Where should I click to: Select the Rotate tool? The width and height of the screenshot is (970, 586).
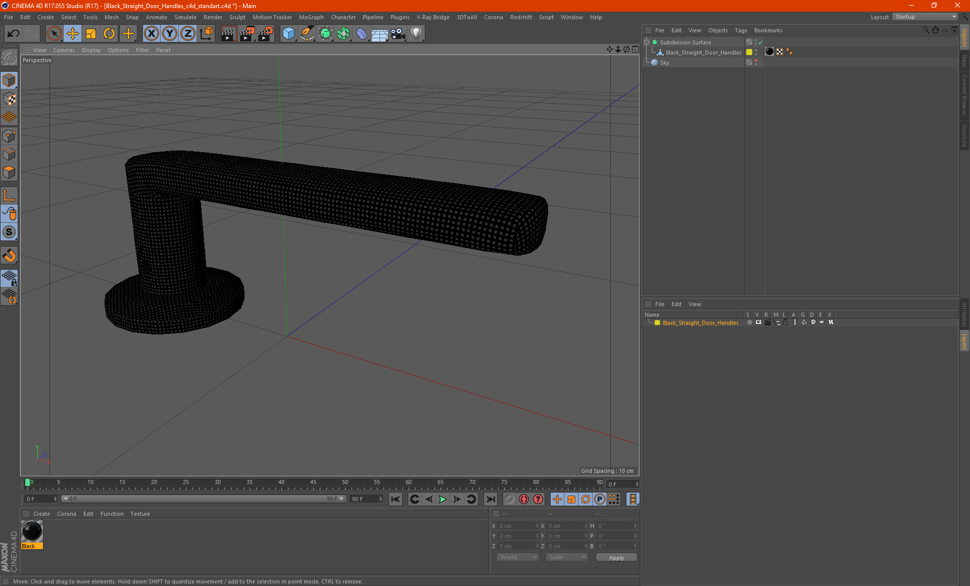pos(109,34)
